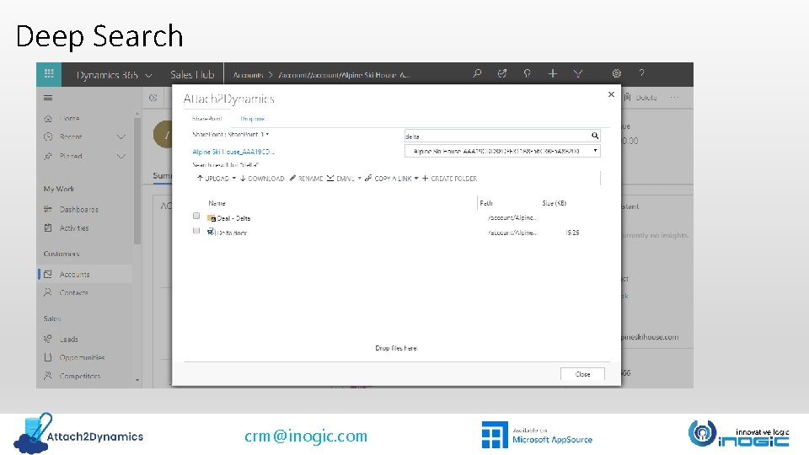Click the Attach2Dynamics logo at bottom
Viewport: 809px width, 455px height.
[78, 433]
